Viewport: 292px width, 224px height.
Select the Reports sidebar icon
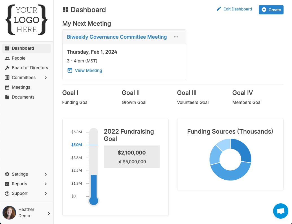[x=7, y=184]
